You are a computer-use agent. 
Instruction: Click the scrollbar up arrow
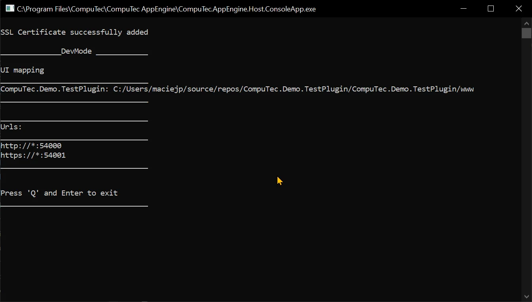point(526,23)
